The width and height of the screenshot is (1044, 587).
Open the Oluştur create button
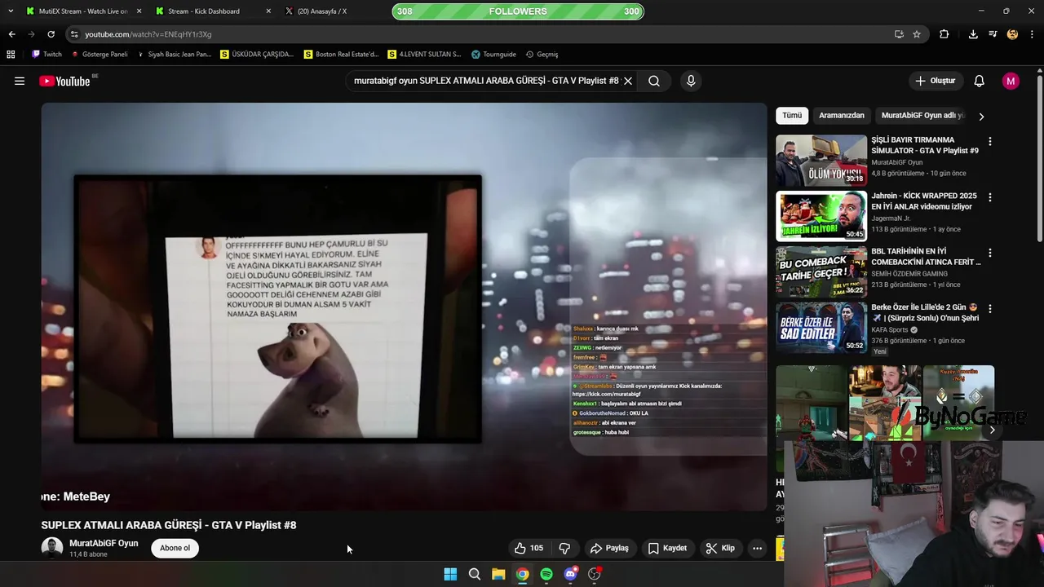pyautogui.click(x=935, y=81)
